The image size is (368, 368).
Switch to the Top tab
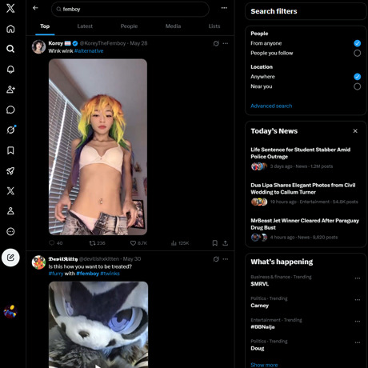coord(45,26)
